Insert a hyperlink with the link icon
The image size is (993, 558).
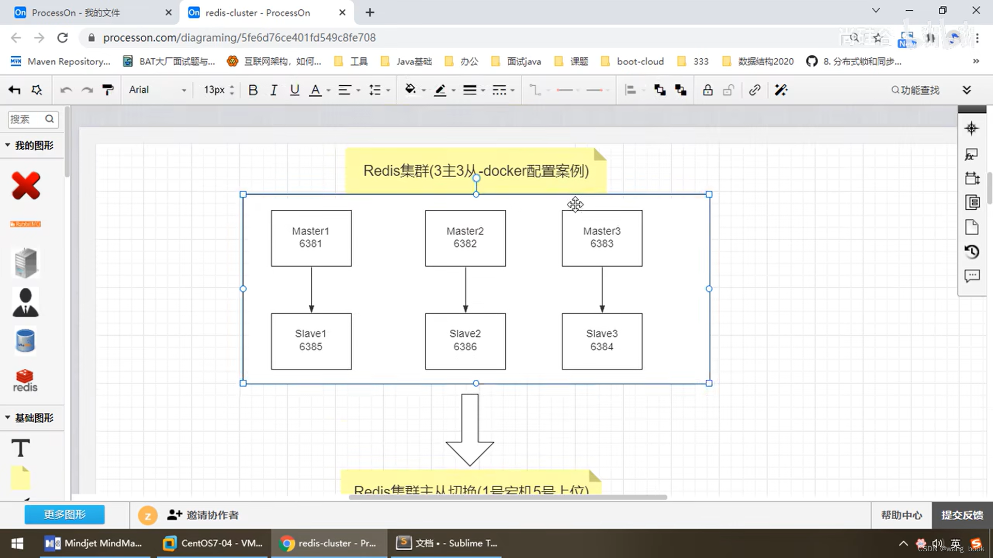click(x=755, y=89)
